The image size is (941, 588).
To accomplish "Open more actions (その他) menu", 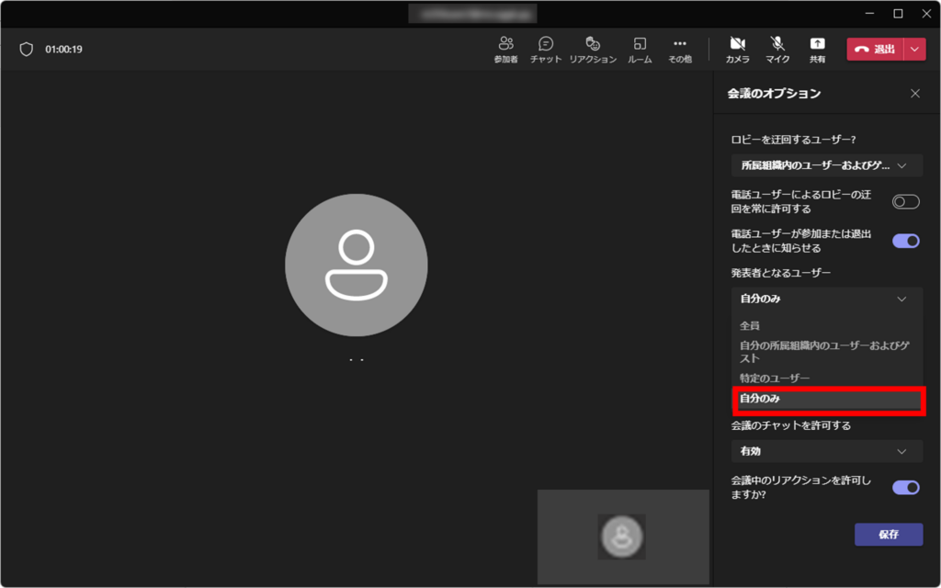I will (x=680, y=50).
